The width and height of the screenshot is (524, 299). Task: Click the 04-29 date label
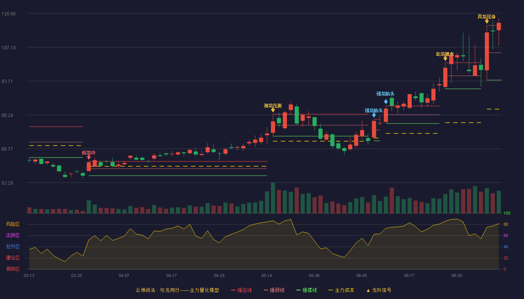coord(219,275)
